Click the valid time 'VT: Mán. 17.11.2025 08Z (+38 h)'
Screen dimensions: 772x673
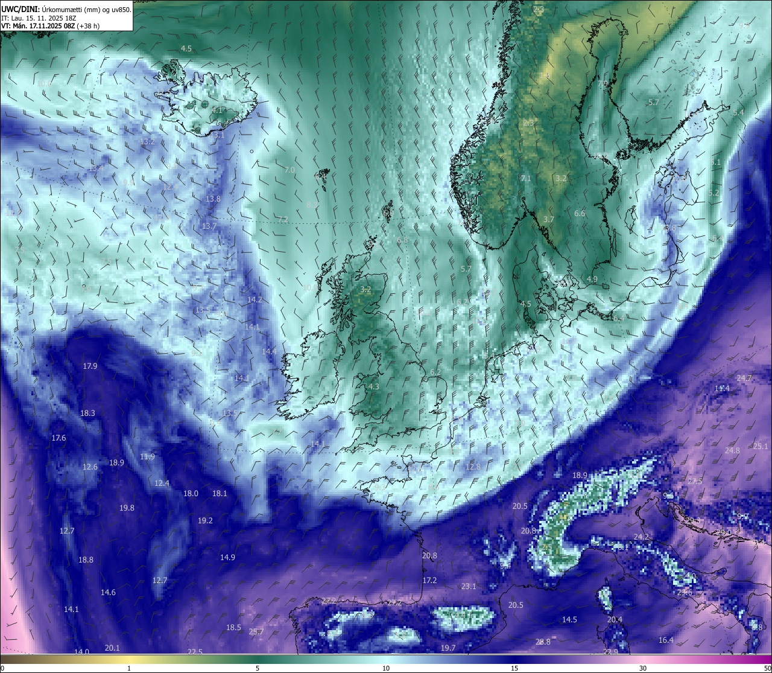50,26
